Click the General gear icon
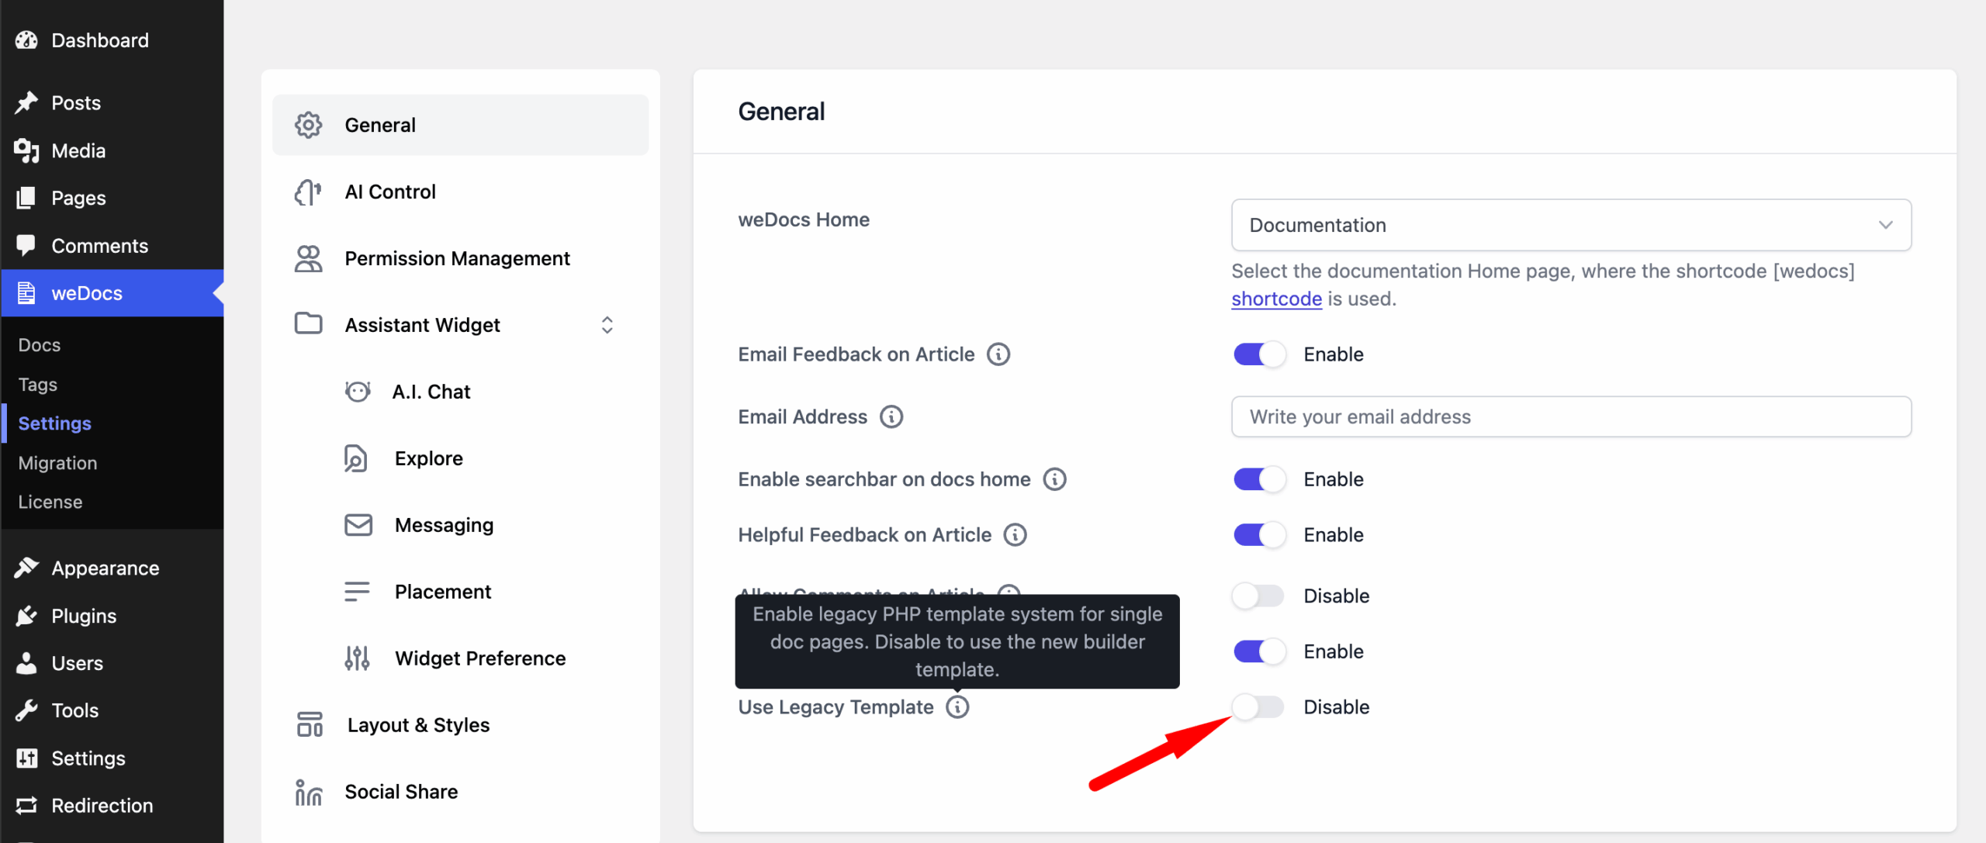The height and width of the screenshot is (843, 1986). click(x=308, y=125)
